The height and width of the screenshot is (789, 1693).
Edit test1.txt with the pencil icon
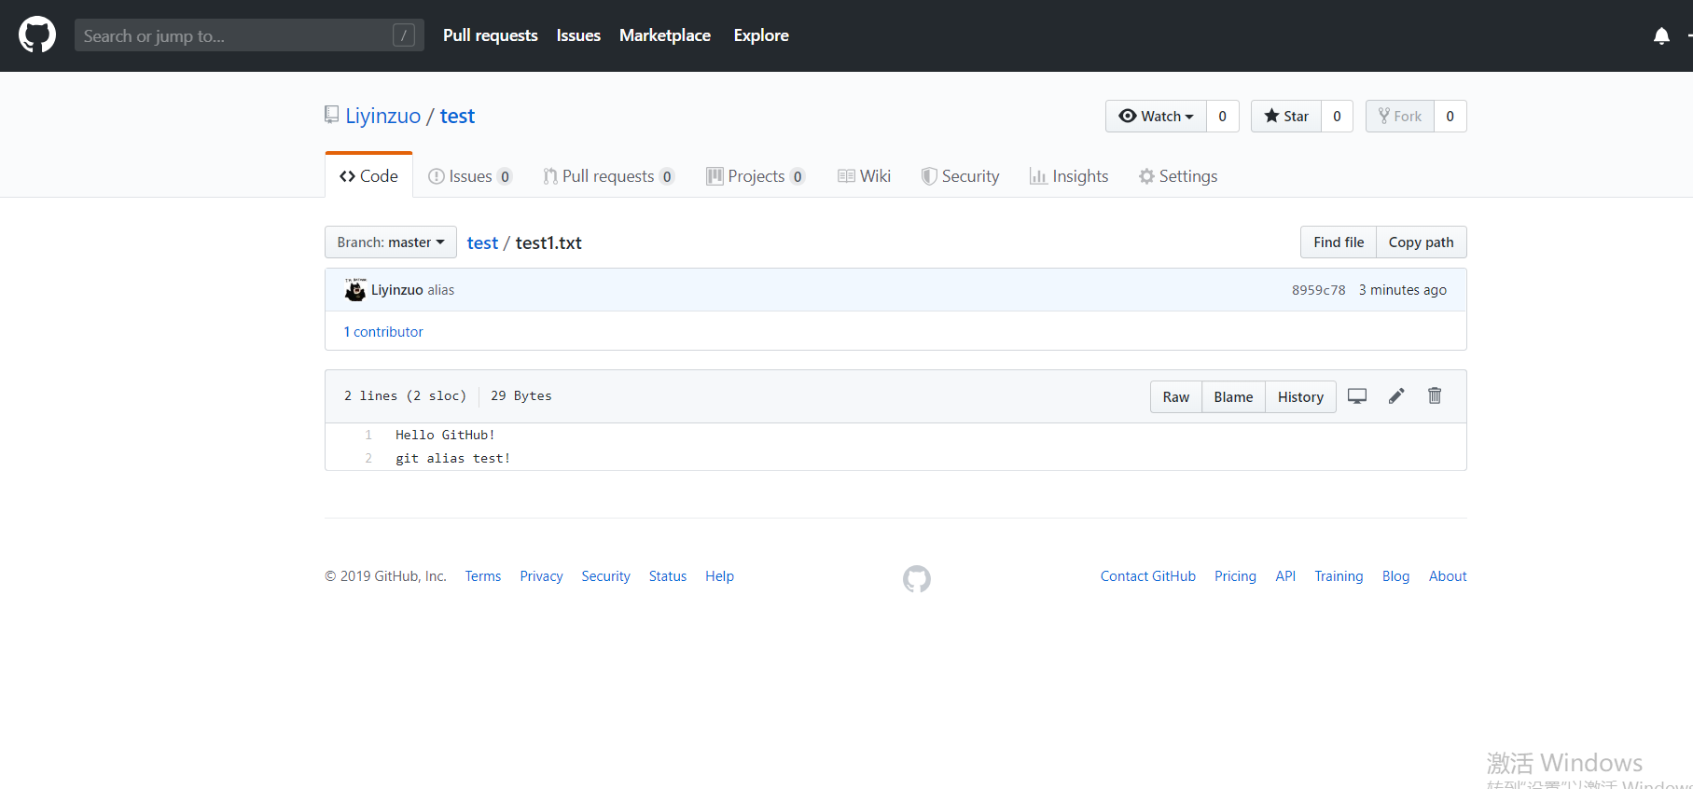coord(1396,396)
